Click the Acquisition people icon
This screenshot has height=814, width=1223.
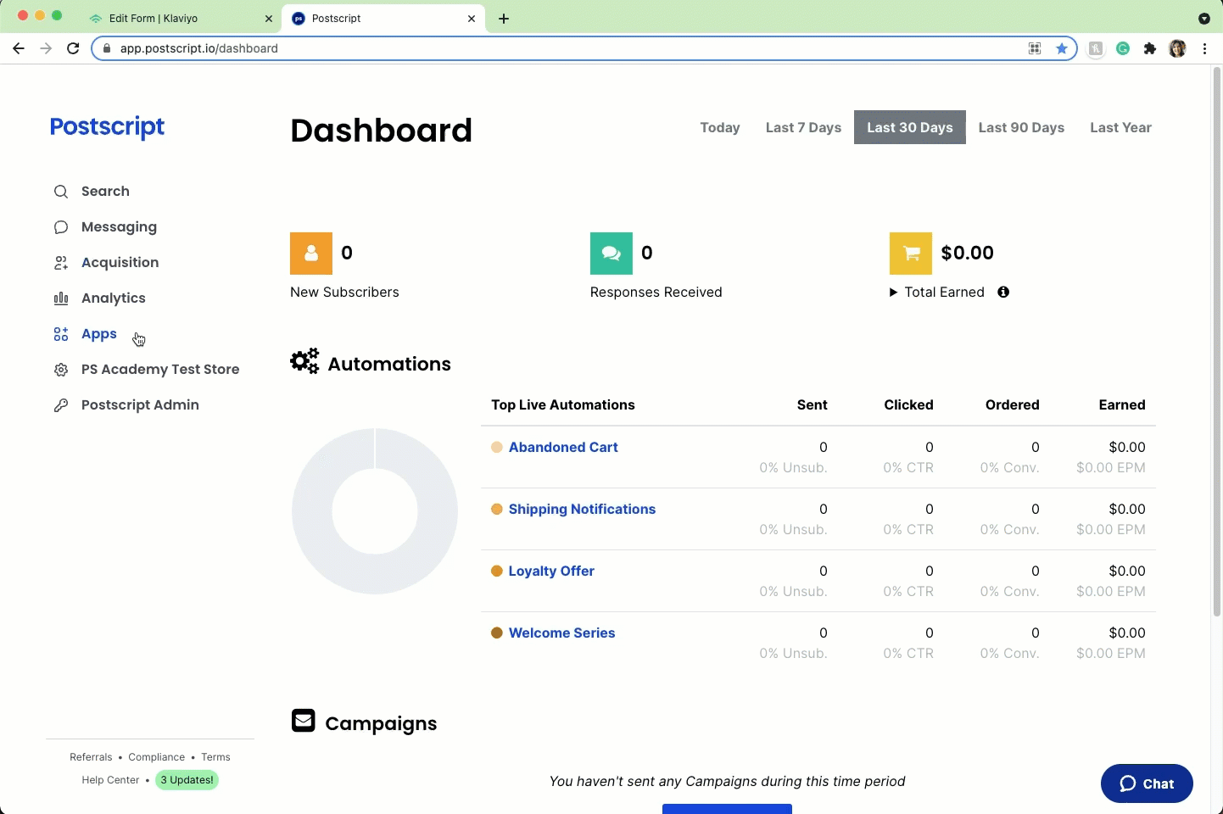pyautogui.click(x=61, y=263)
